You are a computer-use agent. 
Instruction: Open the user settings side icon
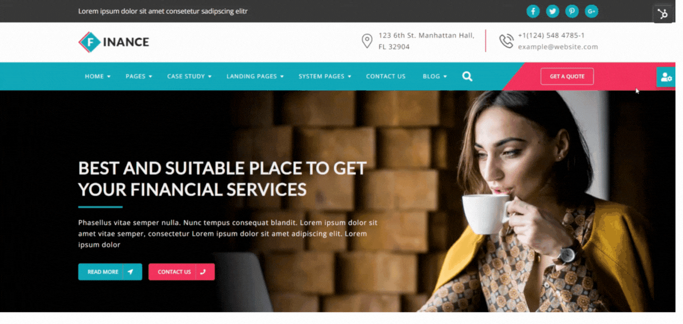pyautogui.click(x=666, y=77)
